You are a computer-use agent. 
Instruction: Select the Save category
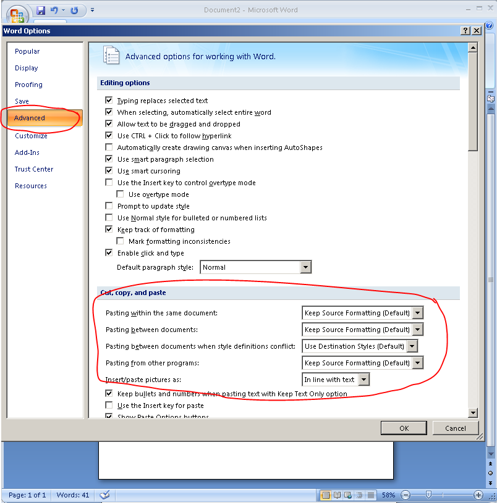22,101
